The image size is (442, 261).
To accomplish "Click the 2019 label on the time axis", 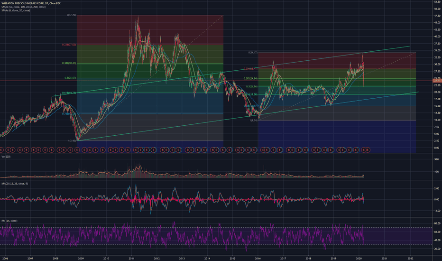I will coord(333,259).
